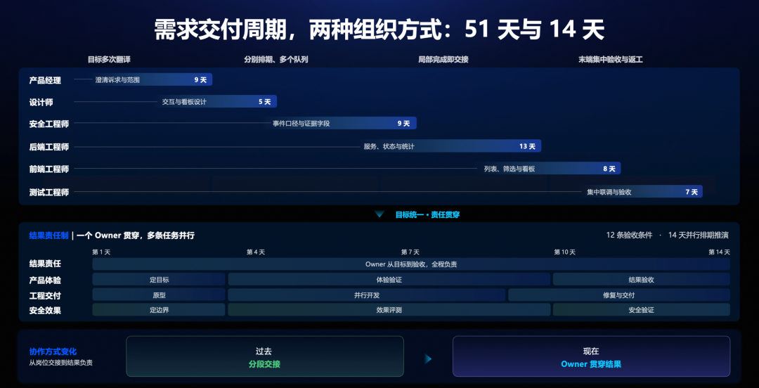
Task: Click the 第 4 天 timeline marker
Action: 256,252
